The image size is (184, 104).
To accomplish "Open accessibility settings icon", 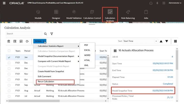I will click(x=157, y=3).
